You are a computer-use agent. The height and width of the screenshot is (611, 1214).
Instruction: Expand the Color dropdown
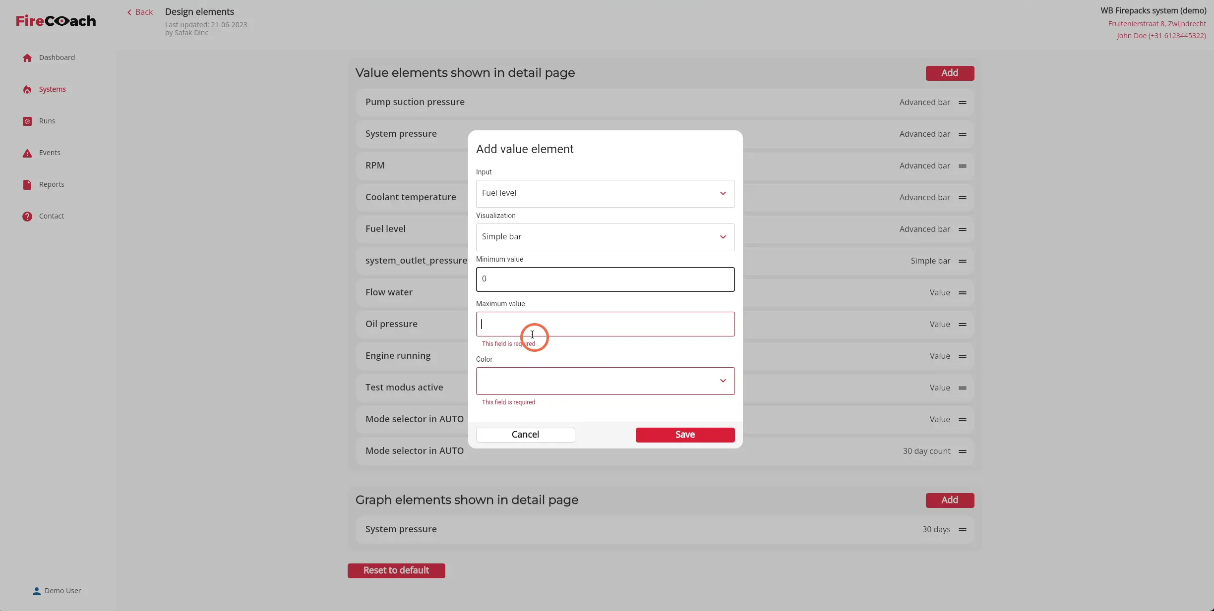tap(605, 381)
